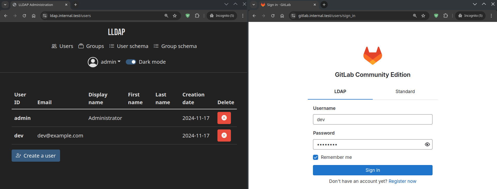This screenshot has width=497, height=189.
Task: Click the dev row creation date 2024-11-17
Action: coord(196,136)
